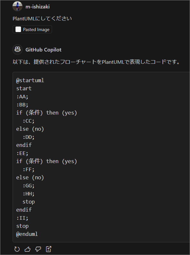Click the GitHub Copilot name label
This screenshot has width=190, height=255.
(43, 50)
